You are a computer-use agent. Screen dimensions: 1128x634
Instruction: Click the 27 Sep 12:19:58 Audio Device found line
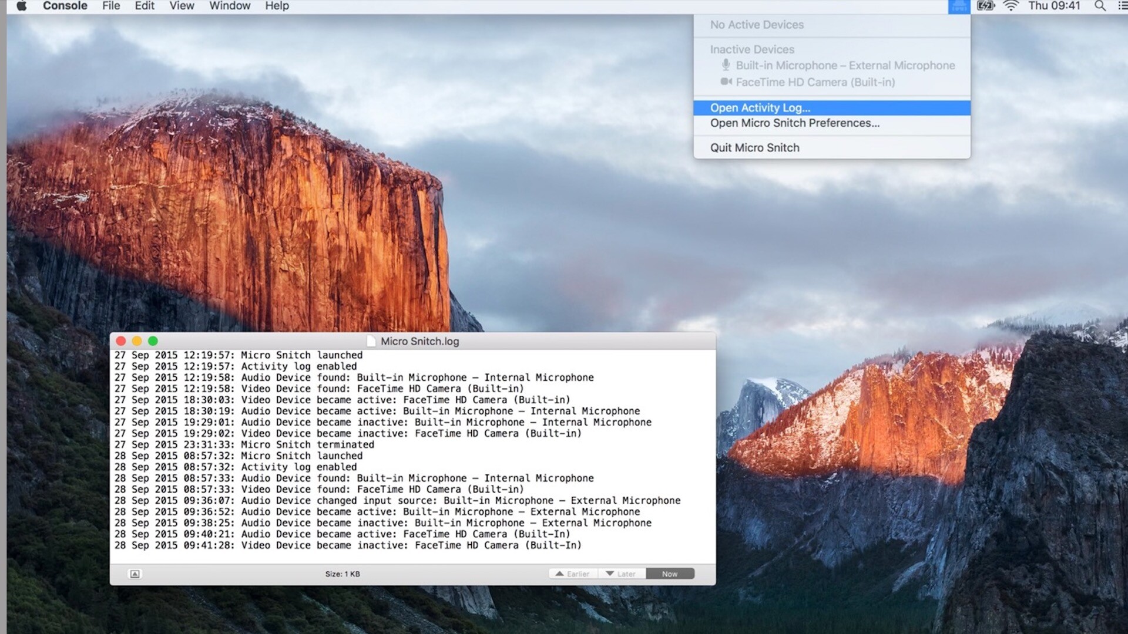(x=354, y=377)
